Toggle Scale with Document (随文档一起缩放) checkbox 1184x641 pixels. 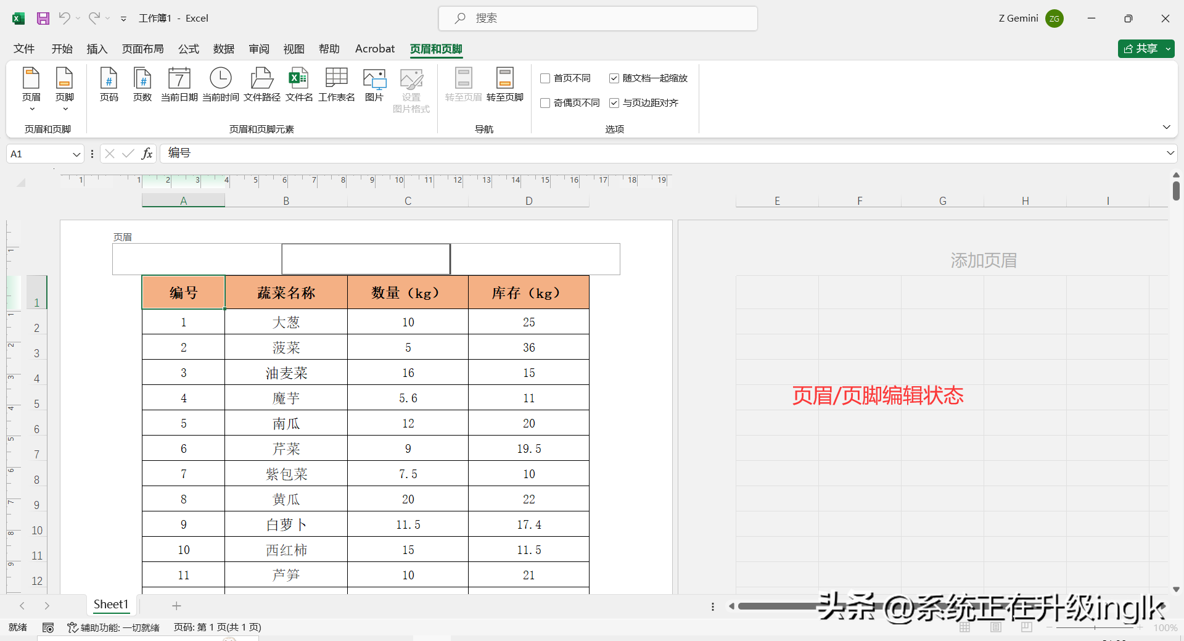click(x=614, y=78)
